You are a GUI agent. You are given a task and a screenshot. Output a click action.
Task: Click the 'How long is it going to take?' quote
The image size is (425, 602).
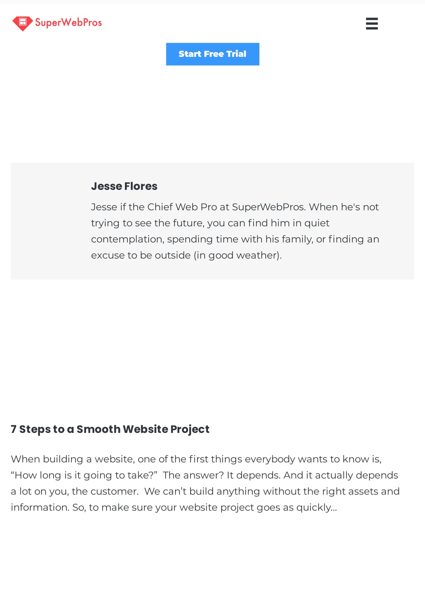click(84, 475)
